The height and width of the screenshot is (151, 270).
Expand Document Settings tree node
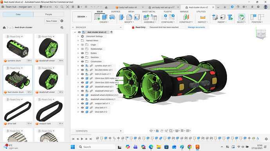[78, 36]
